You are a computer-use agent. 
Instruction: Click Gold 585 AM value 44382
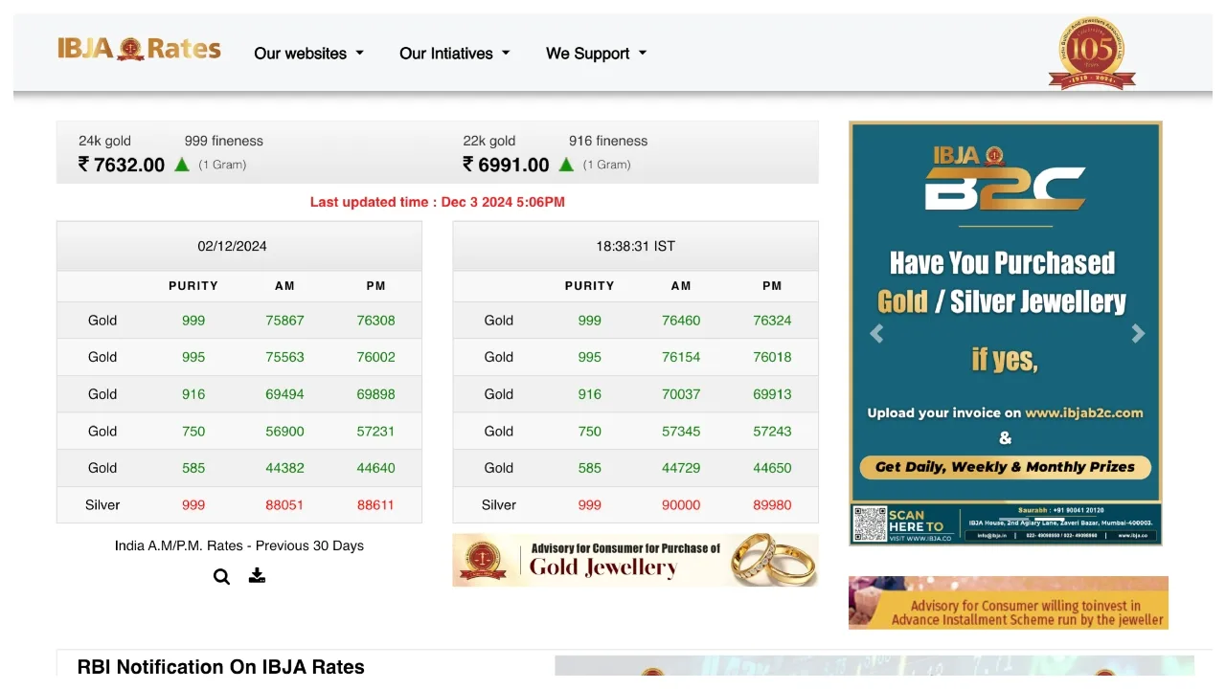[284, 468]
